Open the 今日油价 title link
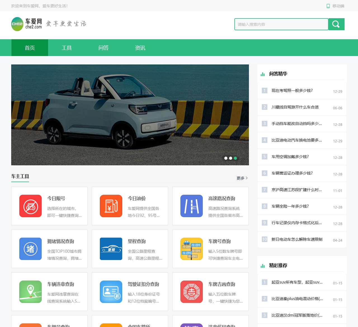Image resolution: width=358 pixels, height=327 pixels. pyautogui.click(x=137, y=198)
